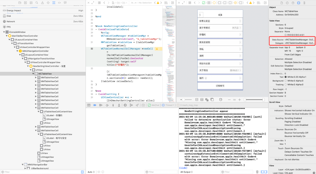Image resolution: width=316 pixels, height=174 pixels.
Task: Select the Disk gauge row
Action: click(x=43, y=16)
